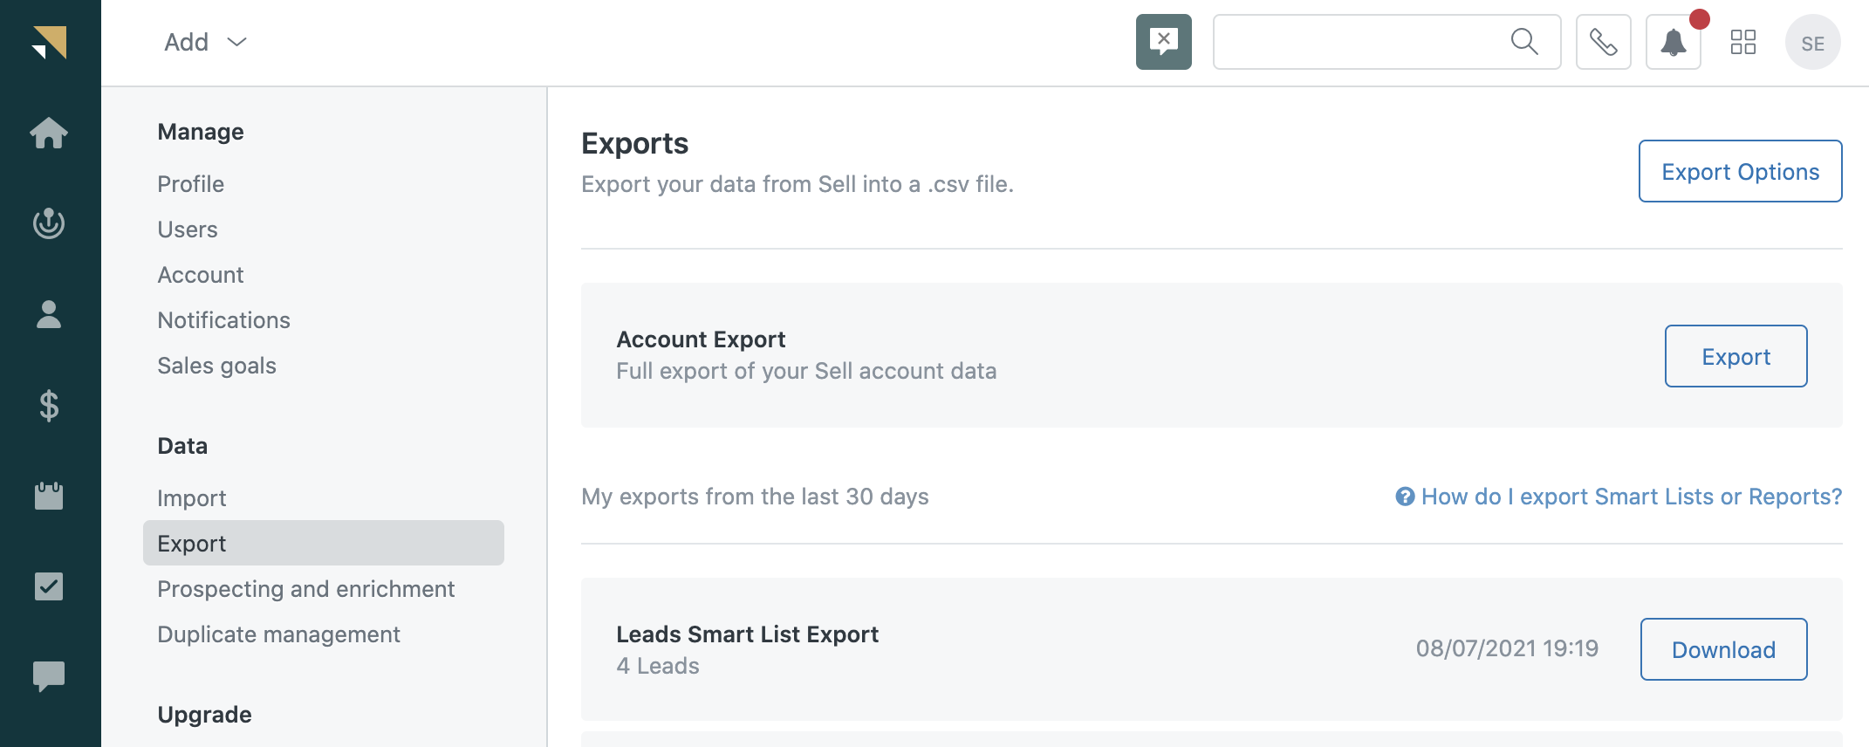Open the apps grid icon
Viewport: 1869px width, 747px height.
click(x=1742, y=42)
